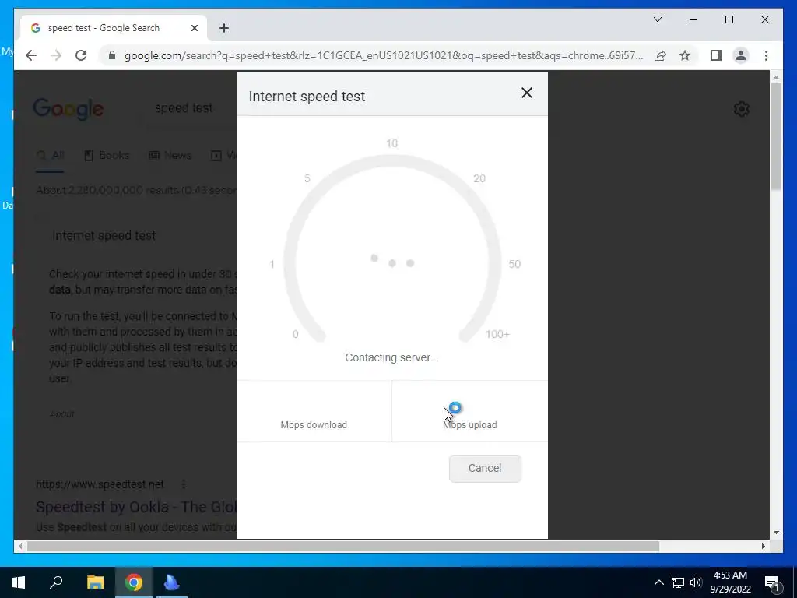Open File Explorer from taskbar
This screenshot has width=797, height=598.
tap(95, 582)
